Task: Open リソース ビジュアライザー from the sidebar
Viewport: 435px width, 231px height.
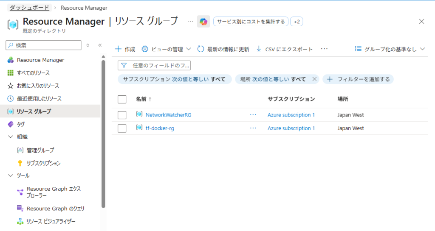Action: (x=51, y=221)
